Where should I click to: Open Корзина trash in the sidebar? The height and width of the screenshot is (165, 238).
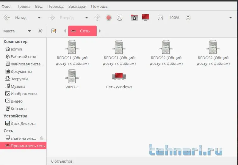23,109
